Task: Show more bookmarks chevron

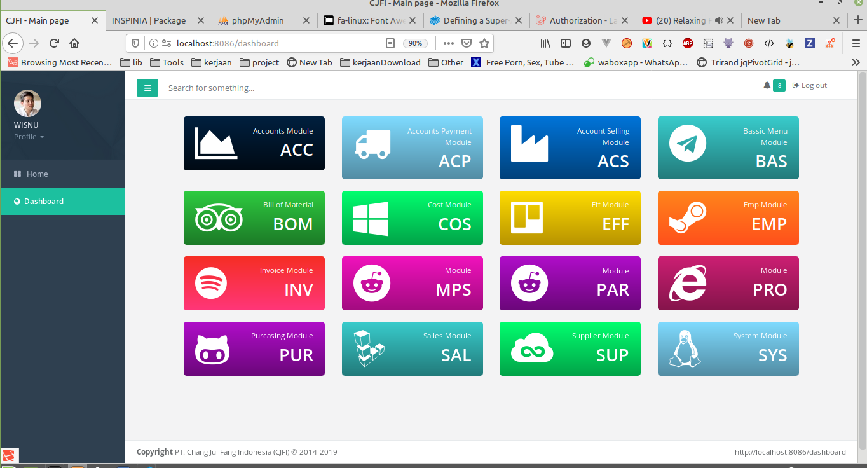Action: [x=856, y=62]
